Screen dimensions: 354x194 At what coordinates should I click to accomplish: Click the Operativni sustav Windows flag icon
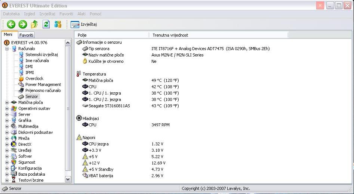coord(14,108)
